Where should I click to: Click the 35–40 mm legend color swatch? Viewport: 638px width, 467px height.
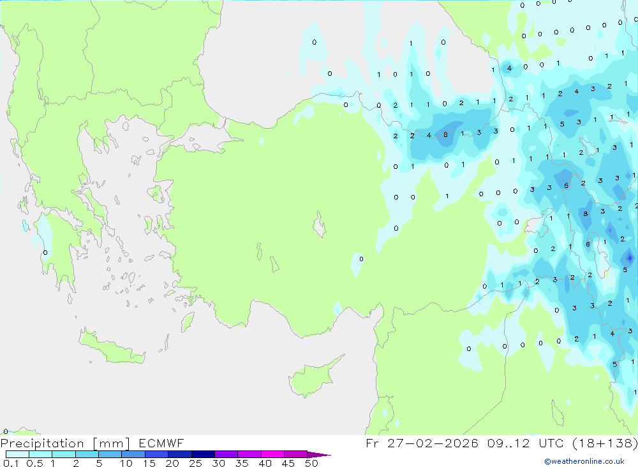pos(249,454)
